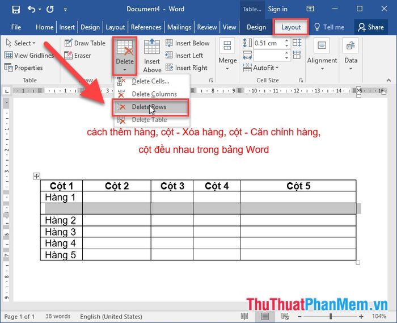The height and width of the screenshot is (323, 397).
Task: Switch to the Insert tab
Action: 67,27
